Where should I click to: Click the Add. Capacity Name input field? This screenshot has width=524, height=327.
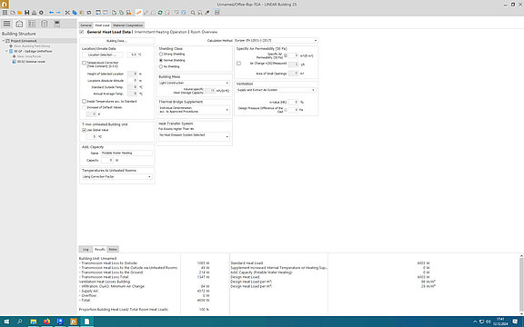point(126,154)
